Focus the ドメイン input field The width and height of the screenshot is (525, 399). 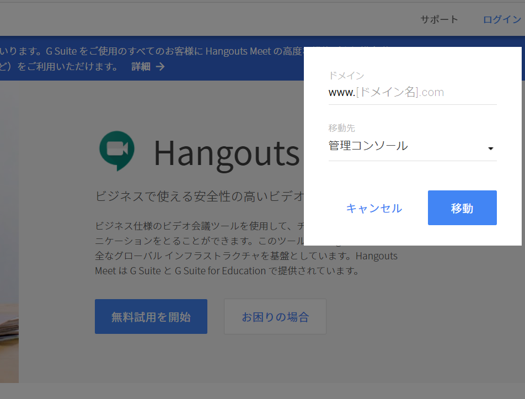point(413,92)
